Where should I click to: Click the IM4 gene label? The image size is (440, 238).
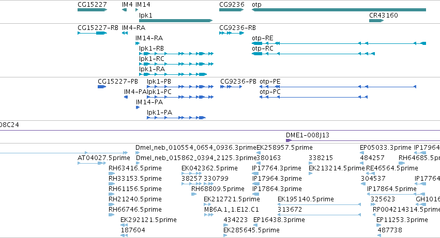pyautogui.click(x=127, y=5)
